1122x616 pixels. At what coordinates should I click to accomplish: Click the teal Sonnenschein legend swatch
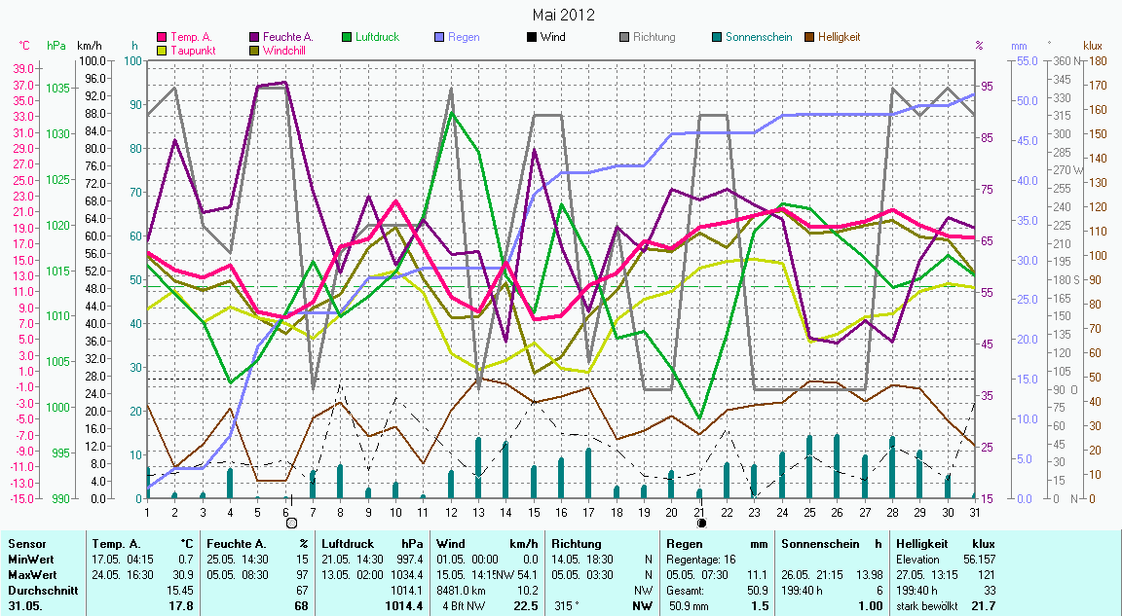(x=717, y=37)
